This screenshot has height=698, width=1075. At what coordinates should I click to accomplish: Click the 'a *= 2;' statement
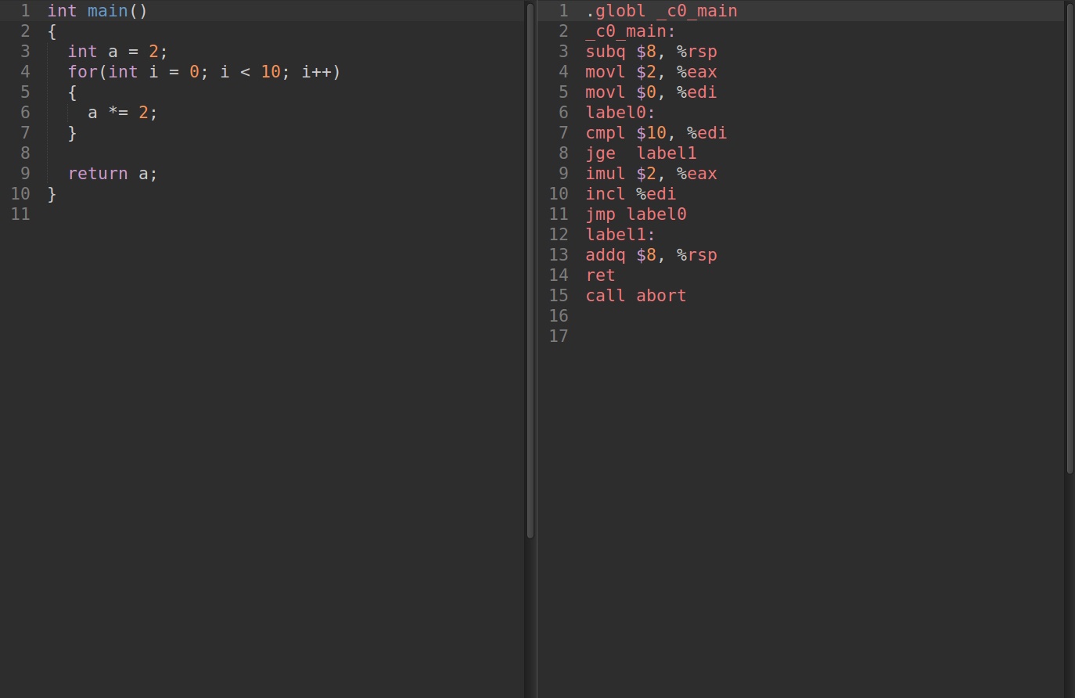point(122,113)
